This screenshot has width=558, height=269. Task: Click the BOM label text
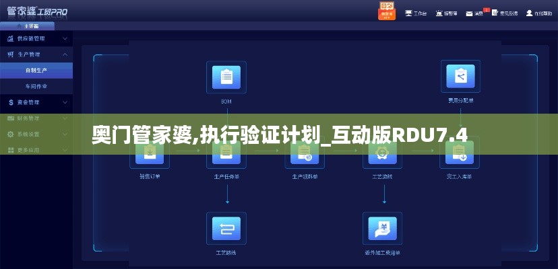click(226, 102)
